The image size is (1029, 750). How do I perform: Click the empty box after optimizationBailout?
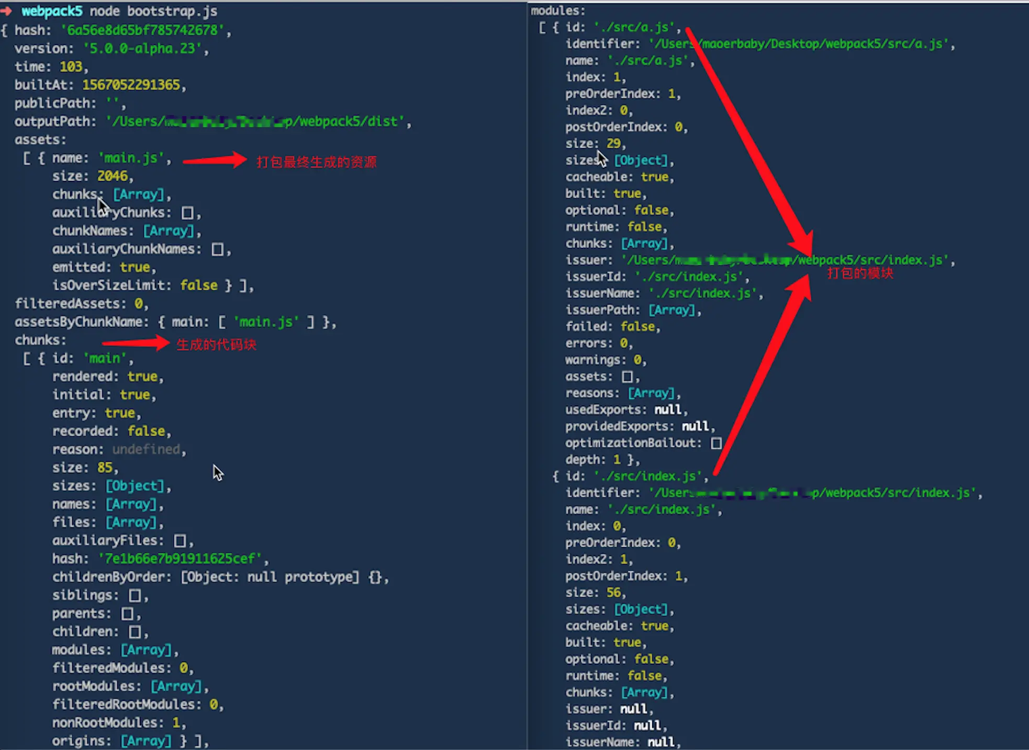tap(716, 444)
